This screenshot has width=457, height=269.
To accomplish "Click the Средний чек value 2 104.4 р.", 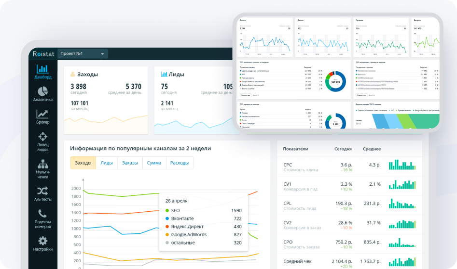I will coord(342,261).
